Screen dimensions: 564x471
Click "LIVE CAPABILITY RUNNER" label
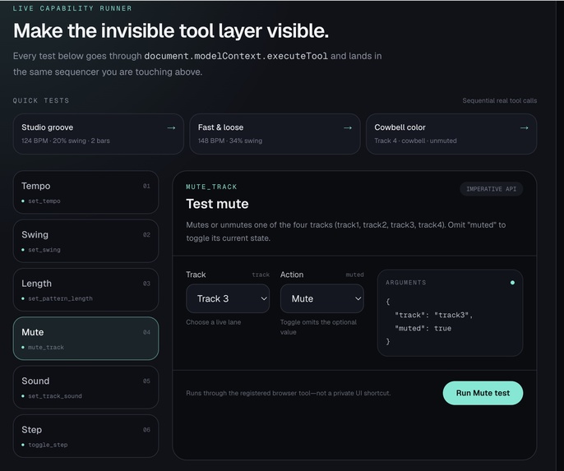tap(72, 8)
